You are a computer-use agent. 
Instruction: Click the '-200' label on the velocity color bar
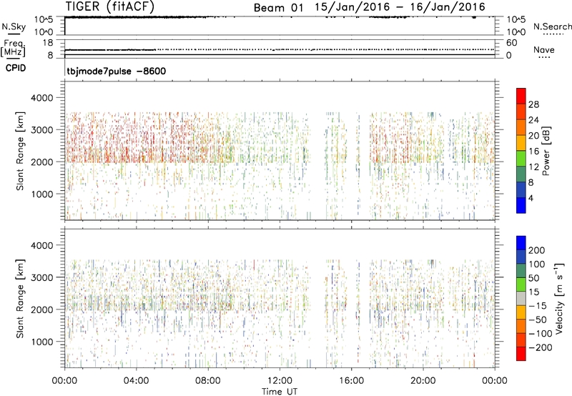(541, 347)
